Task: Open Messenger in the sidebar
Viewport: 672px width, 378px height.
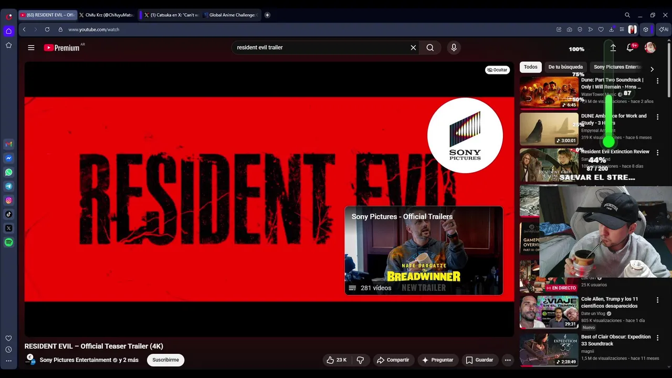Action: click(x=8, y=158)
